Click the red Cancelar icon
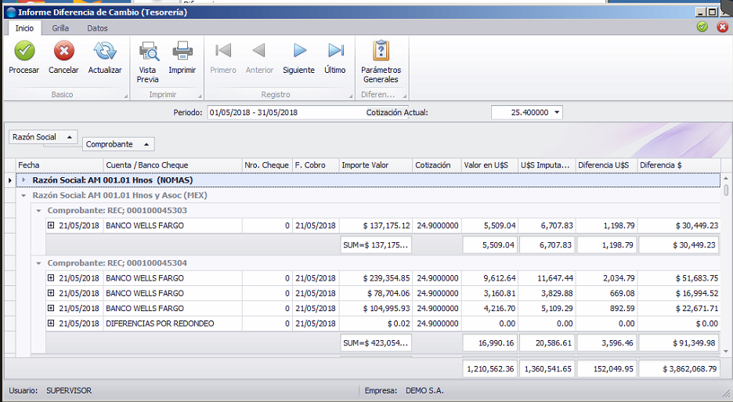Screen dimensions: 733x402 (63, 51)
